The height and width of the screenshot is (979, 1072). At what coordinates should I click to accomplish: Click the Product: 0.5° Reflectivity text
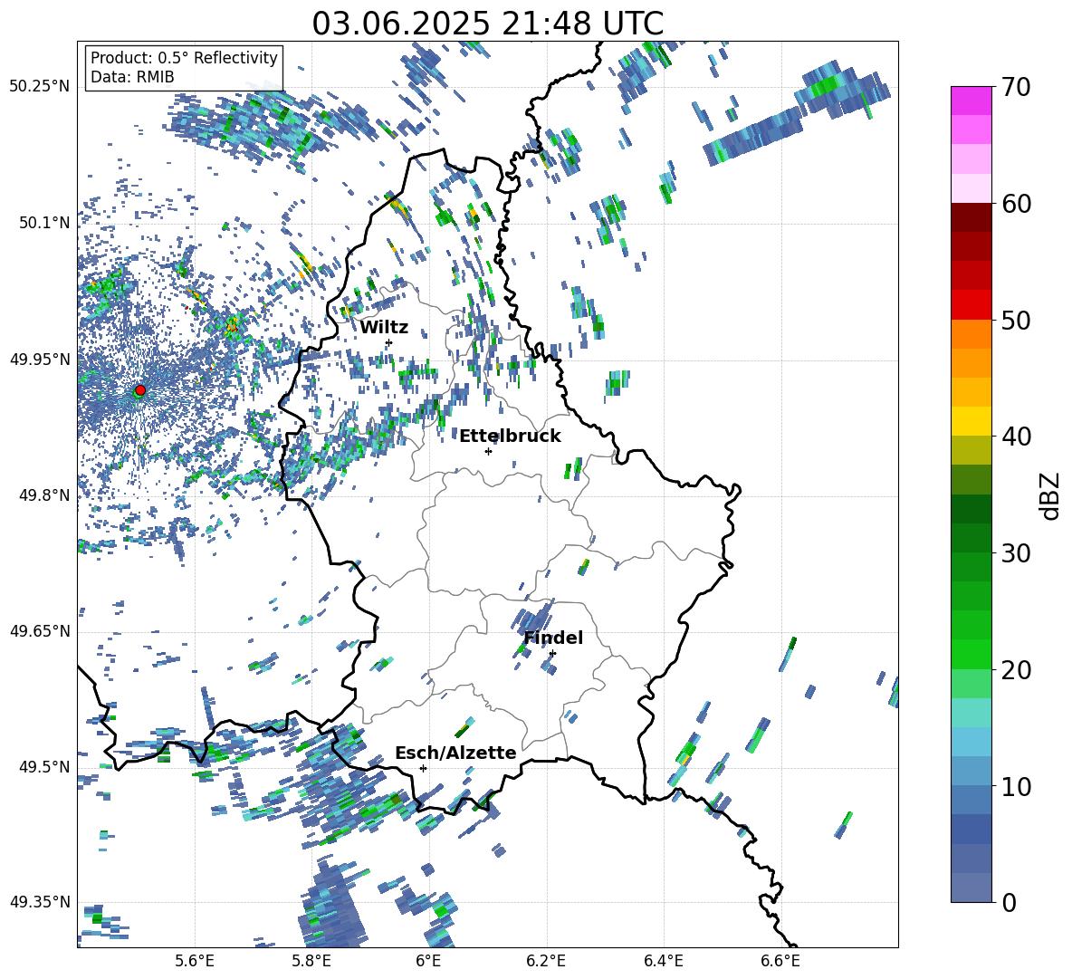point(184,57)
